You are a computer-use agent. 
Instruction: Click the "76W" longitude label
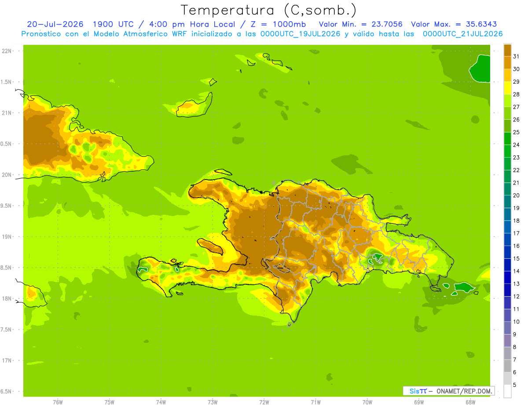58,402
